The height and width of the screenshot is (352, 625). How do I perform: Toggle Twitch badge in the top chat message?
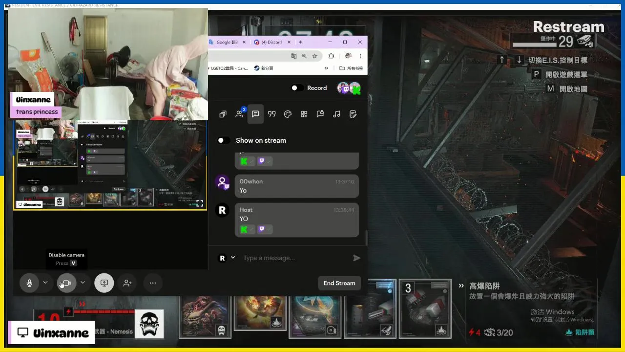pos(265,161)
